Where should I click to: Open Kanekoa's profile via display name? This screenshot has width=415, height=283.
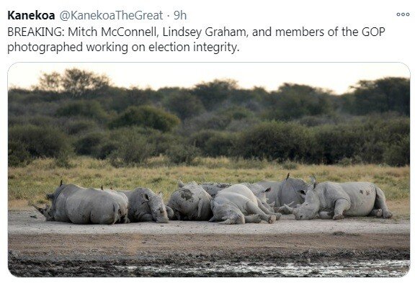pos(31,15)
